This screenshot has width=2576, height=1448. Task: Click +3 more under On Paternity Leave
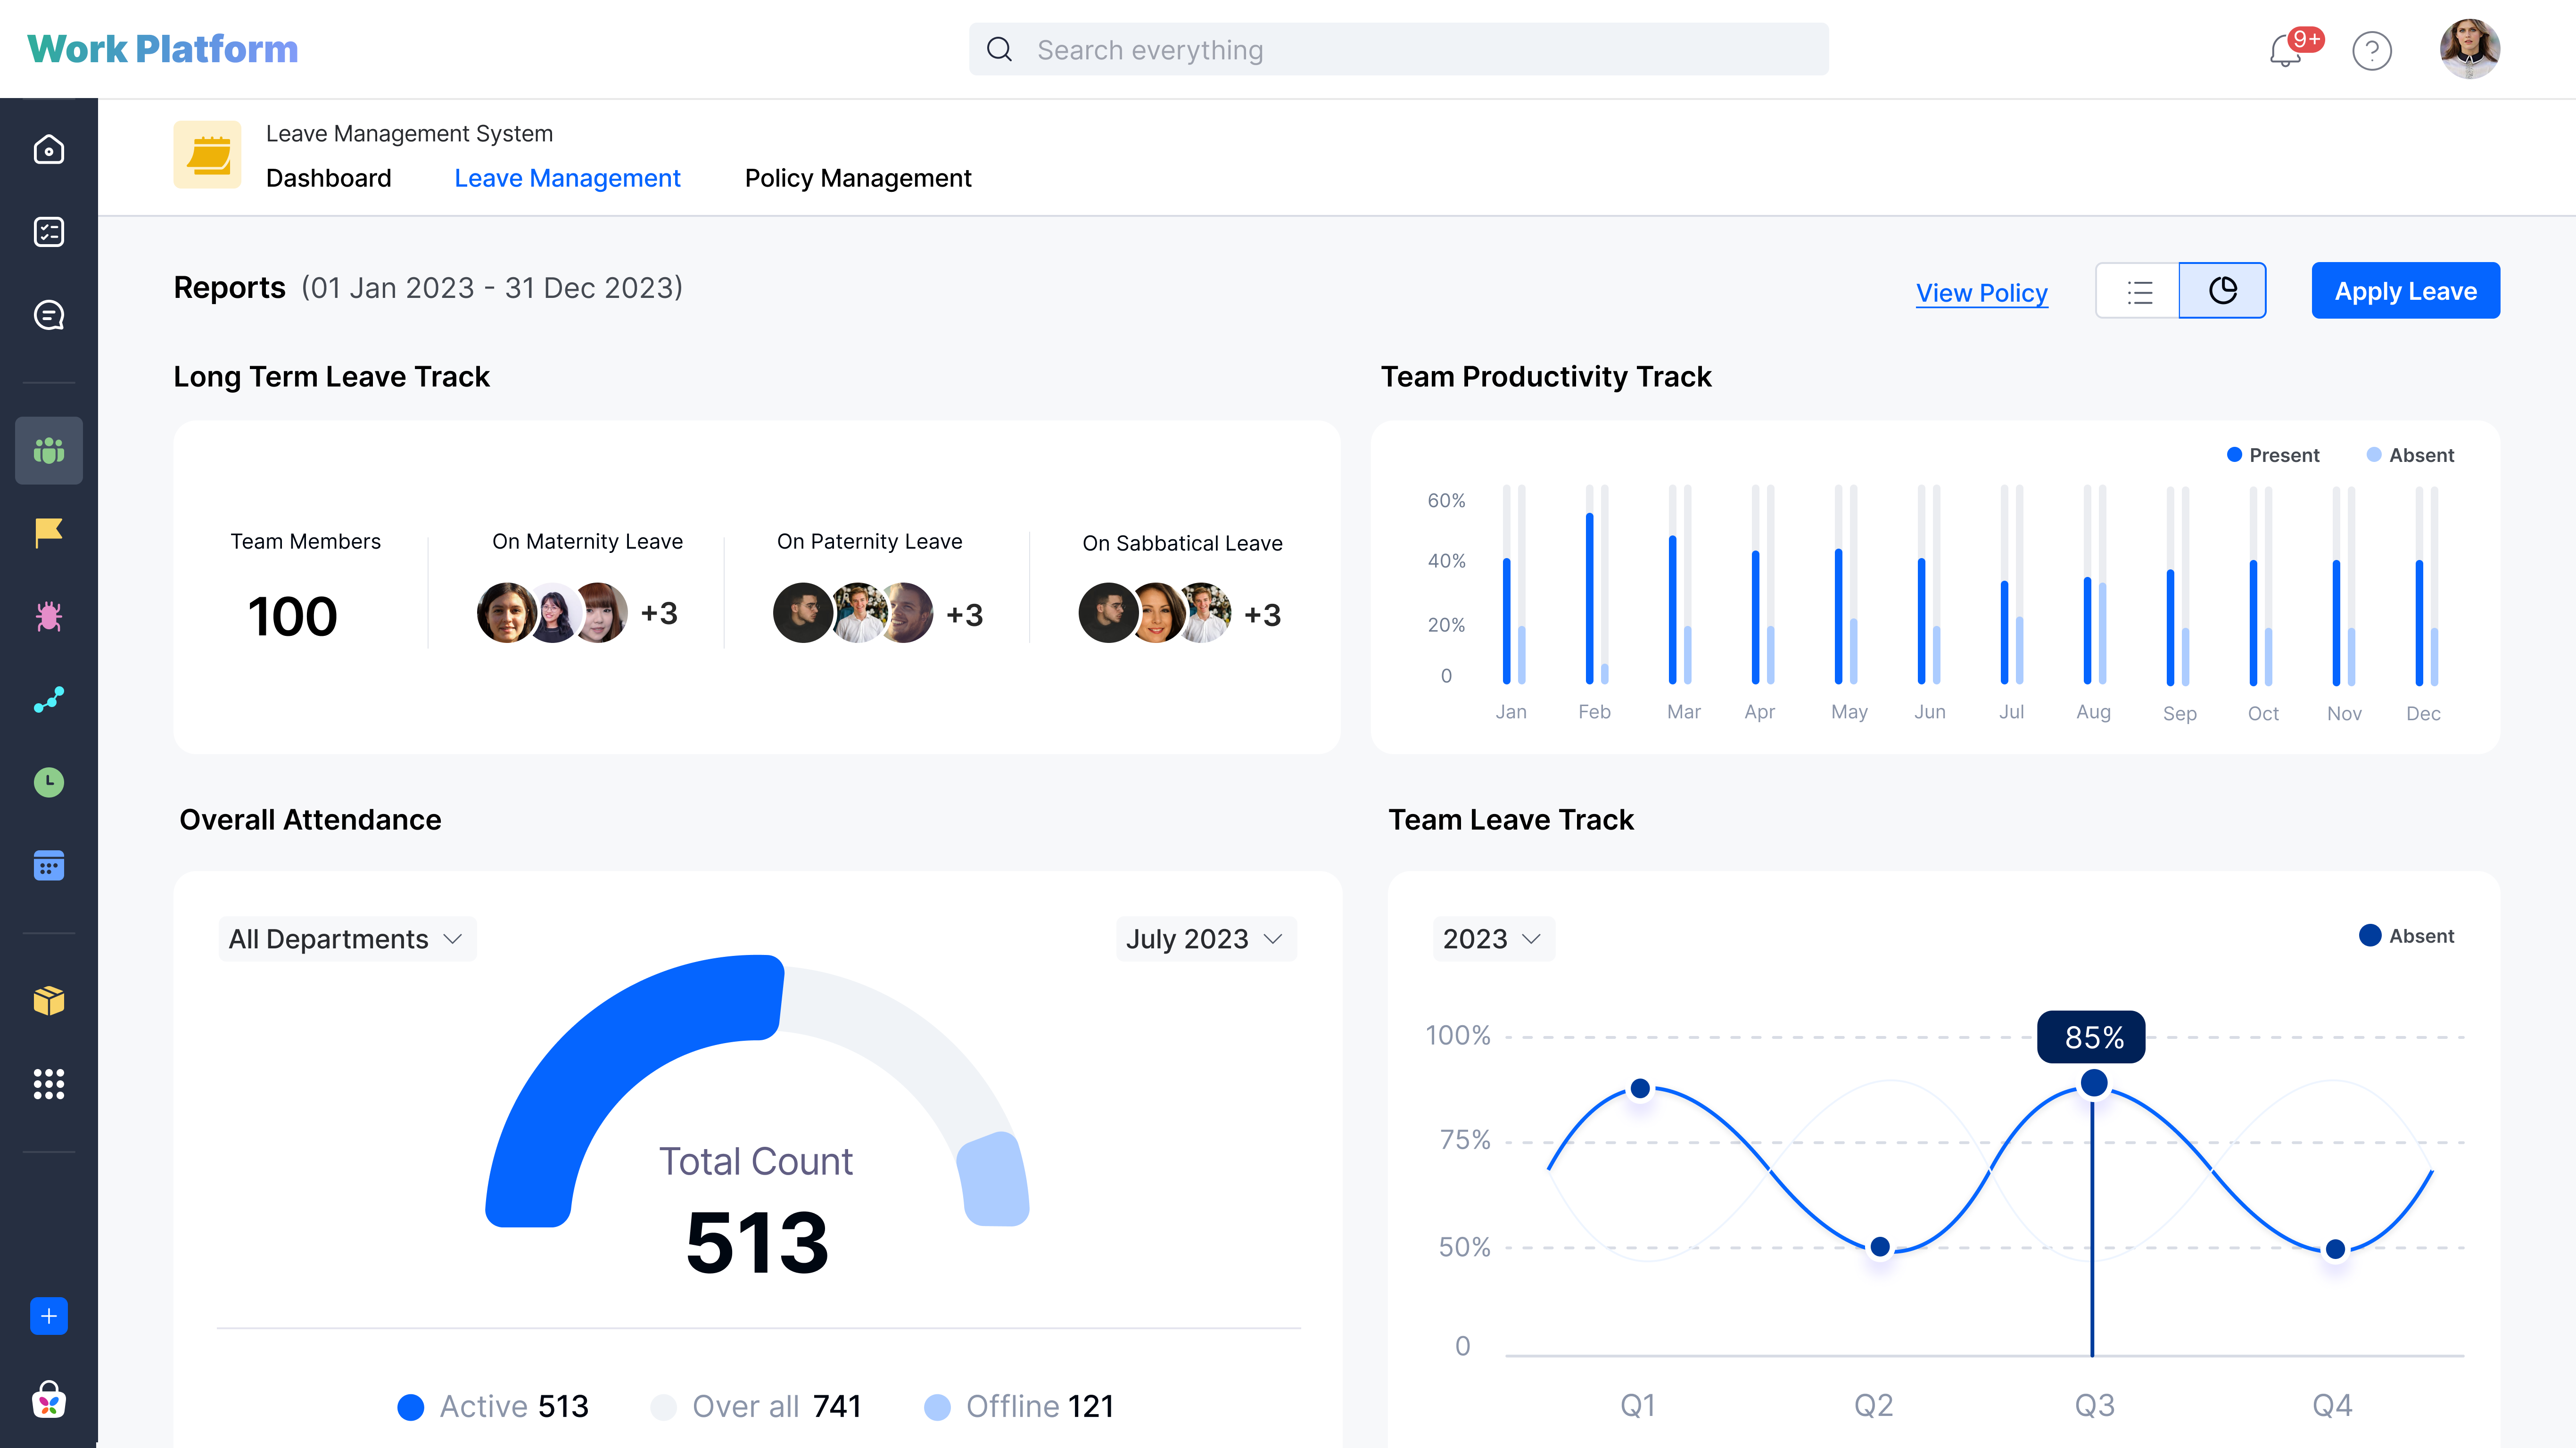[964, 614]
